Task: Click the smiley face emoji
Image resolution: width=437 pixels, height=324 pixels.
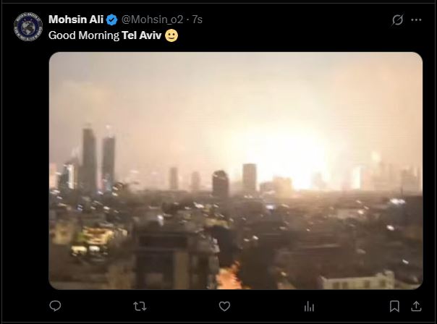Action: pos(171,35)
